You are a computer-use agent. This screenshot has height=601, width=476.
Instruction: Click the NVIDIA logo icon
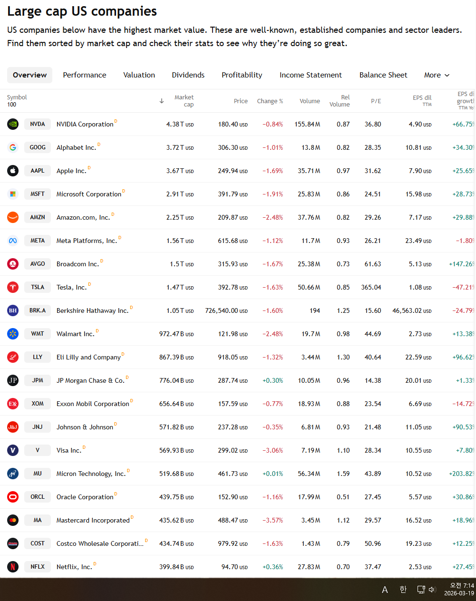(x=13, y=124)
